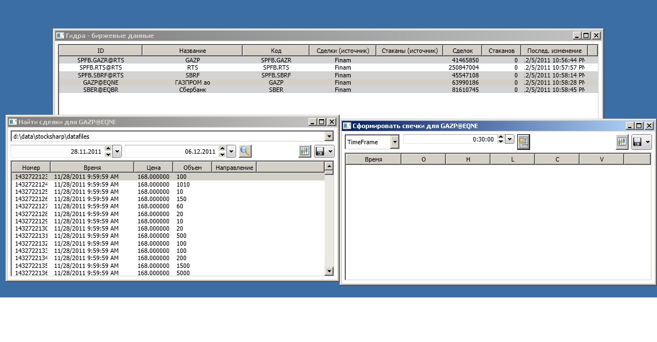This screenshot has height=342, width=657.
Task: Click the 0:30:00 time frame input field
Action: pos(448,139)
